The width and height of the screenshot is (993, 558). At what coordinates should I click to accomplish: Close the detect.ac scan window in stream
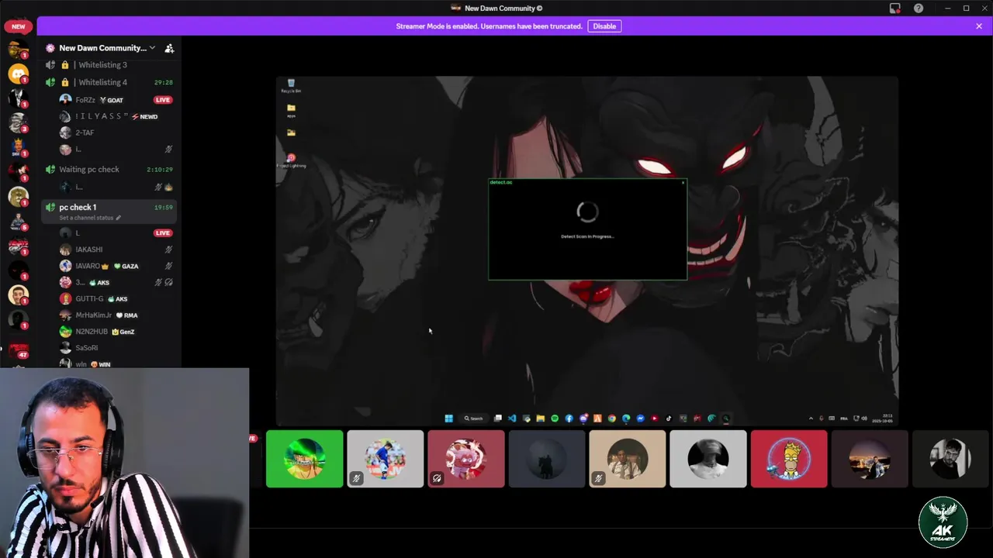click(x=683, y=183)
